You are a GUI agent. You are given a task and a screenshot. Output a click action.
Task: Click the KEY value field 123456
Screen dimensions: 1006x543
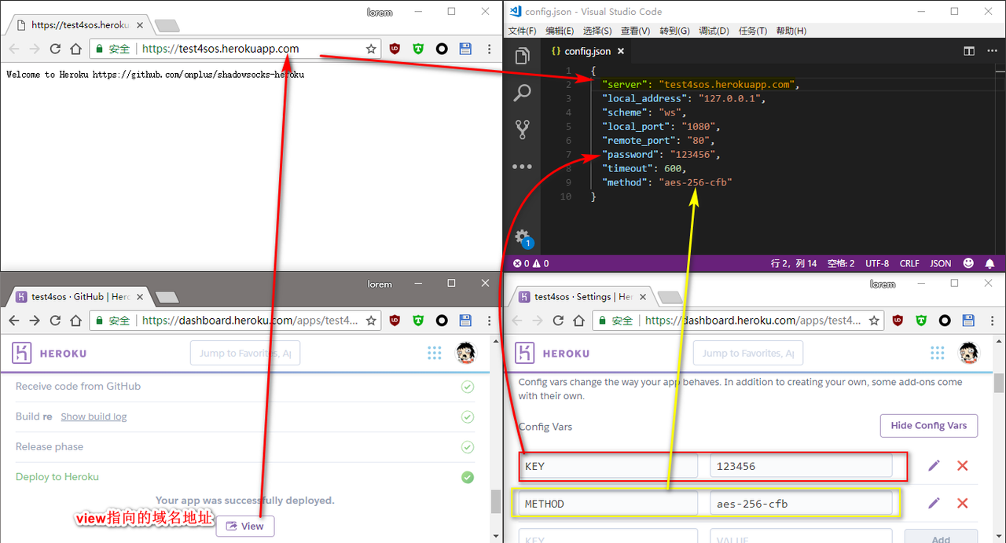point(801,466)
